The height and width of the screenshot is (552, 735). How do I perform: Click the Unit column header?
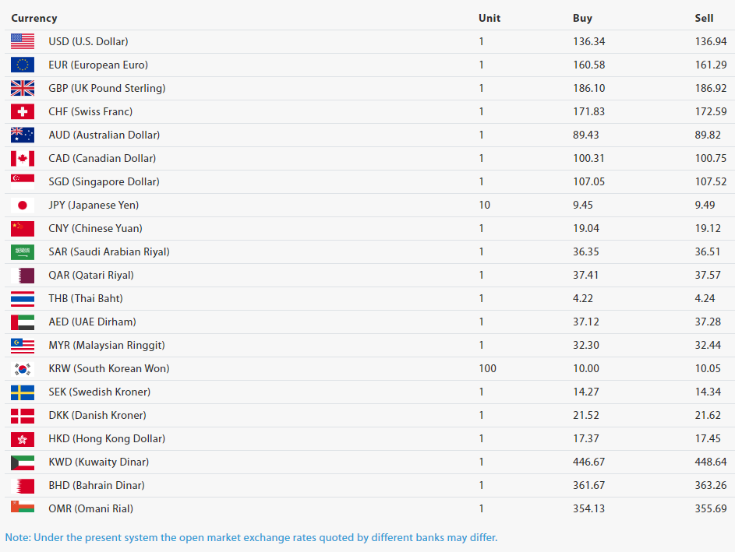pos(489,18)
